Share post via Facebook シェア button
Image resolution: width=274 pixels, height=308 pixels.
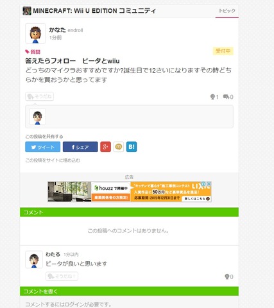80,147
